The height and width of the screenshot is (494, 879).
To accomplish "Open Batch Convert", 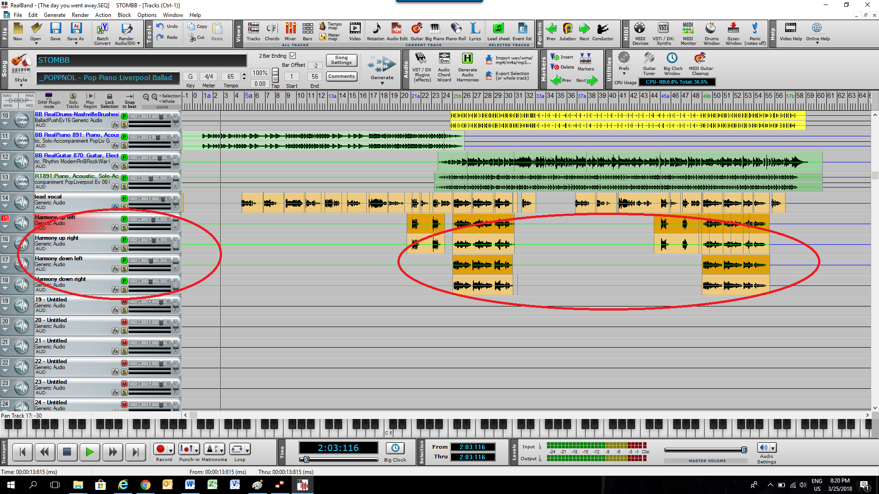I will coord(102,34).
